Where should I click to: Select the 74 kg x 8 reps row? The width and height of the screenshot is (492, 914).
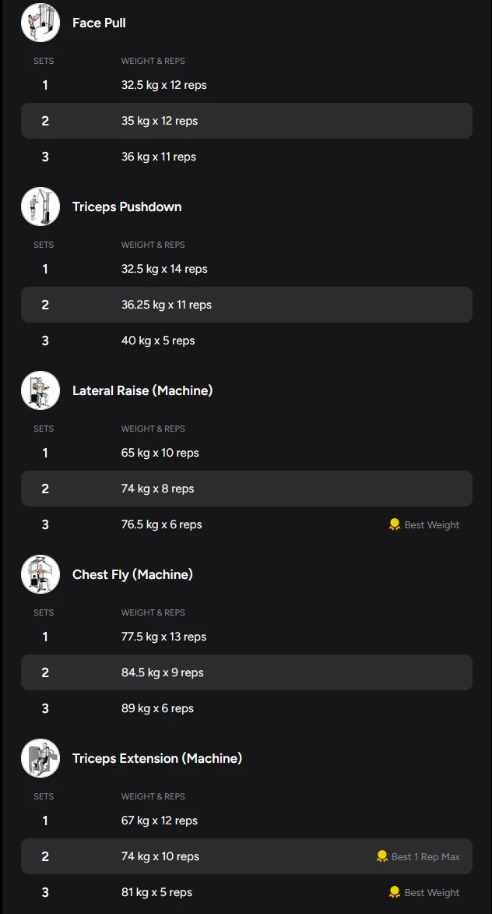pyautogui.click(x=246, y=489)
